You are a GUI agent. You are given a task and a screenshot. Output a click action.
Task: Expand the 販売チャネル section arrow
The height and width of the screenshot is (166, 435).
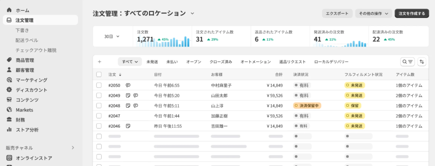73,148
